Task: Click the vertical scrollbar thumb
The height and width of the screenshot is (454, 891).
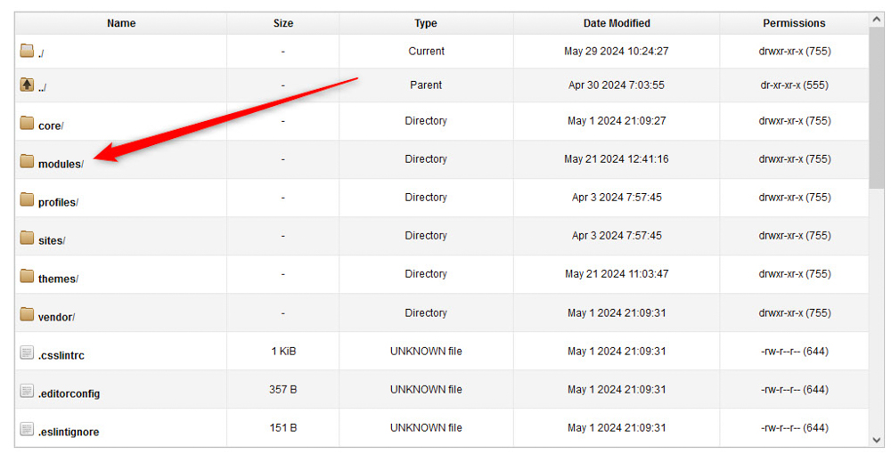Action: point(877,108)
